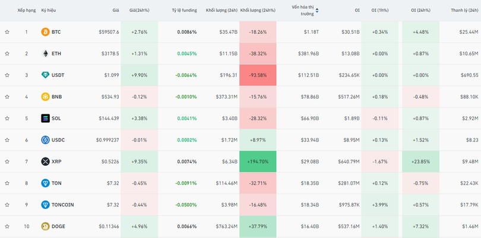This screenshot has height=238, width=481.
Task: Open the TON symbol link
Action: pos(56,184)
